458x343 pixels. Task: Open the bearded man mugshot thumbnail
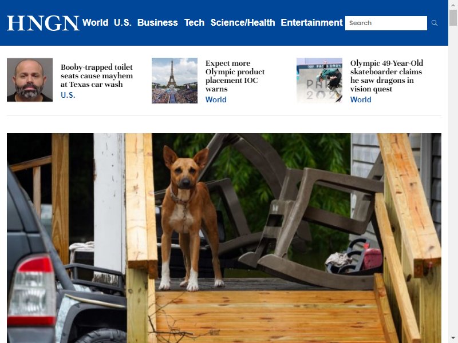pyautogui.click(x=30, y=80)
